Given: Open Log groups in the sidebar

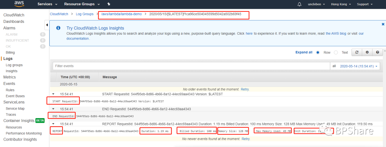Looking at the screenshot, I should [x=14, y=65].
